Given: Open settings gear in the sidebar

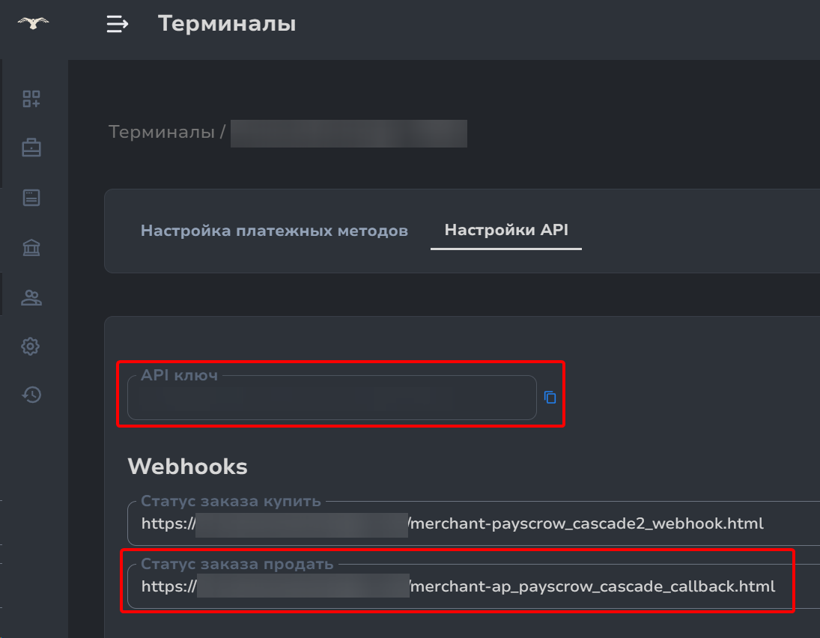Looking at the screenshot, I should (31, 346).
